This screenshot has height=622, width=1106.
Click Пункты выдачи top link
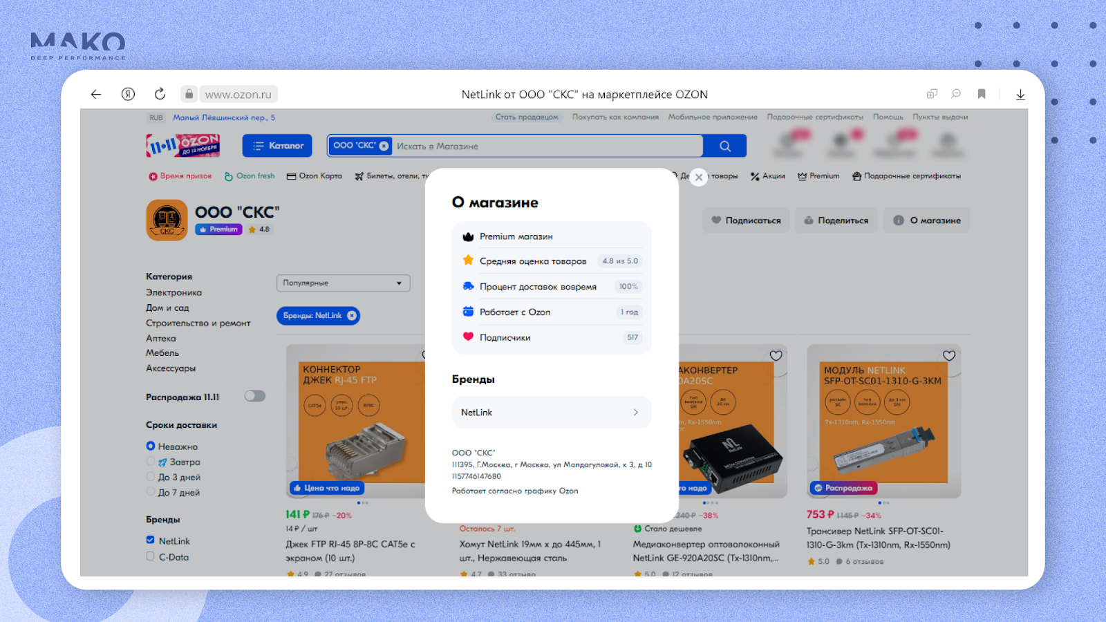click(940, 117)
